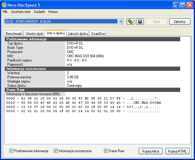Maximize the Nero DiscSpeed window
195x160 pixels.
coord(183,5)
